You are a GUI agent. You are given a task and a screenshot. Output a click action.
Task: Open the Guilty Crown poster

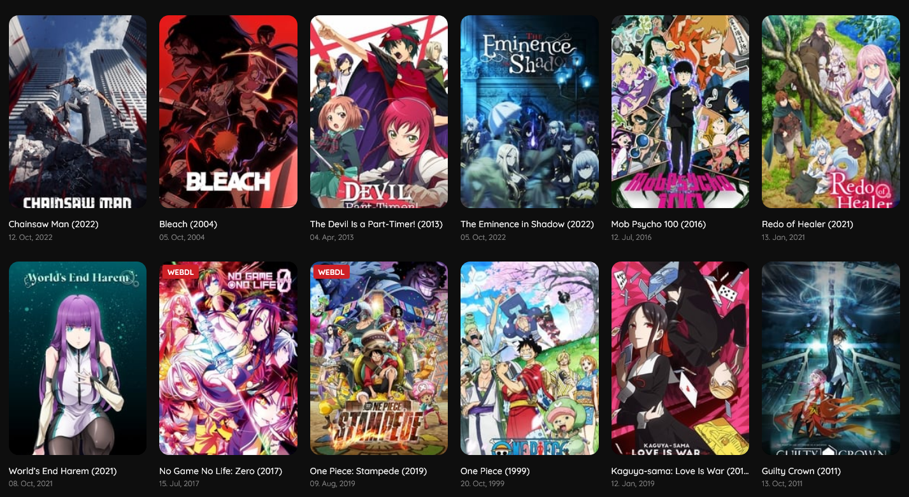point(831,358)
